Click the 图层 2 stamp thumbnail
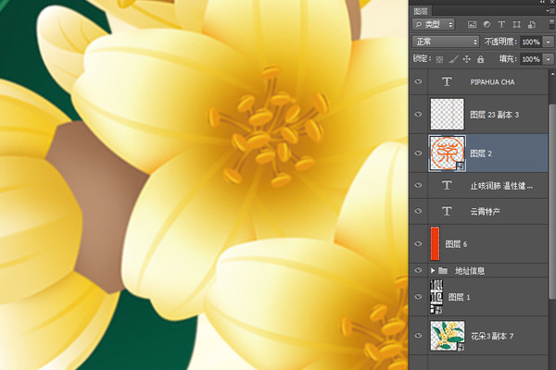Image resolution: width=556 pixels, height=370 pixels. [448, 153]
